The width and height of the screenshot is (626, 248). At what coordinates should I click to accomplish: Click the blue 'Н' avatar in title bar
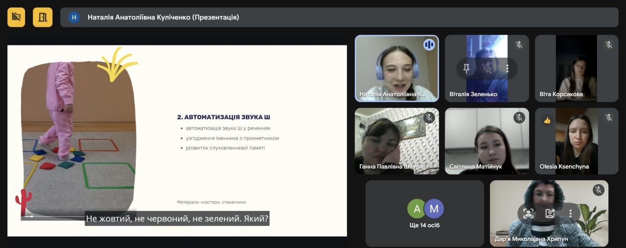pyautogui.click(x=74, y=17)
